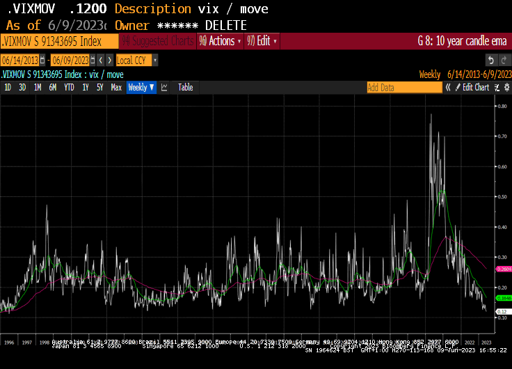
Task: Click the chart legend list icon
Action: coord(496,88)
